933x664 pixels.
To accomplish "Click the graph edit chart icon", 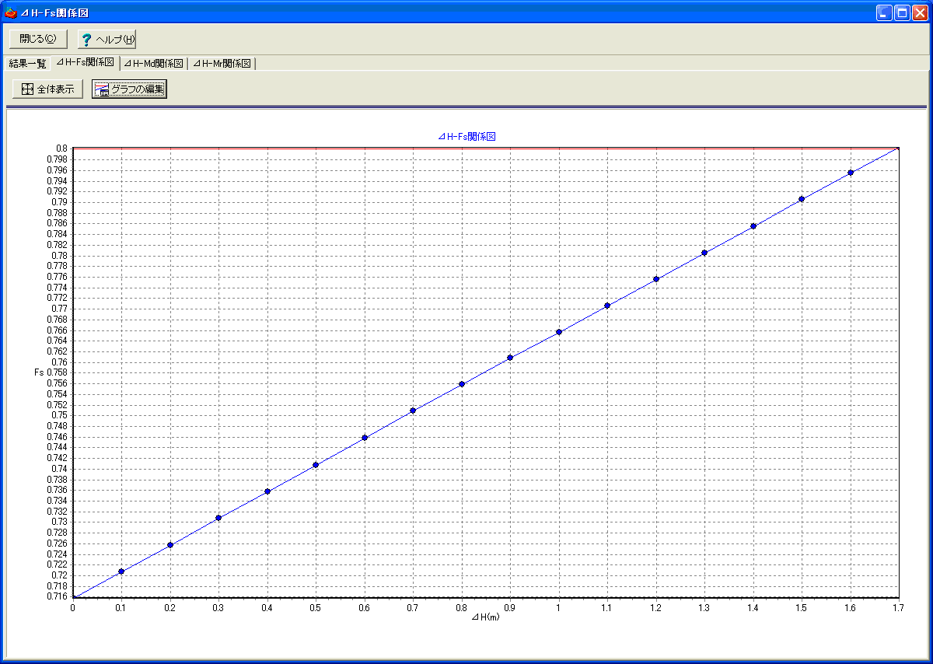I will (x=101, y=89).
